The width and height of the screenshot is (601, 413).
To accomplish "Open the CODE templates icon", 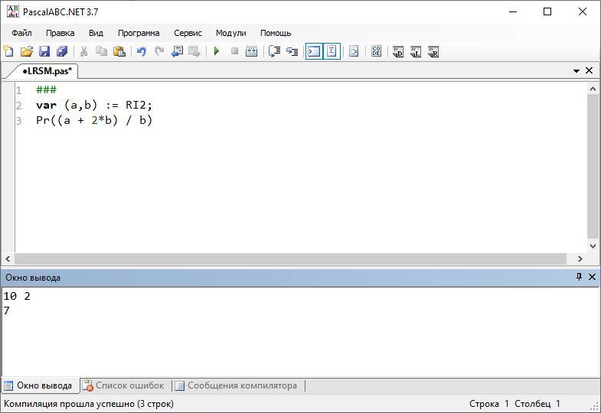I will [x=377, y=51].
